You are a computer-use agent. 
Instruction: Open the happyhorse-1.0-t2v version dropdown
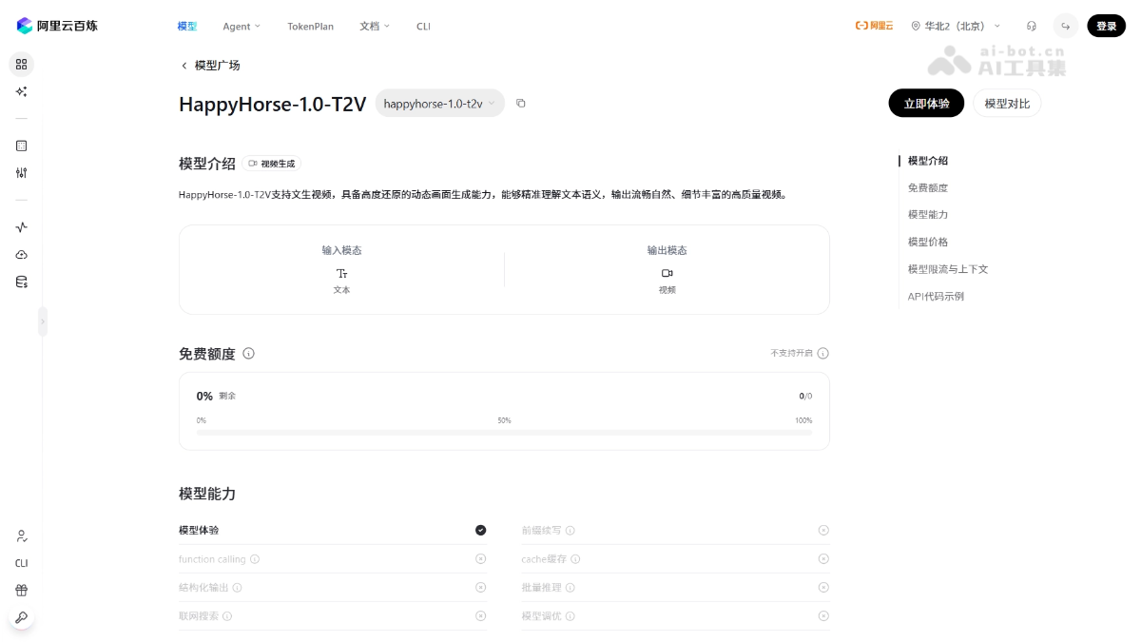pos(439,103)
